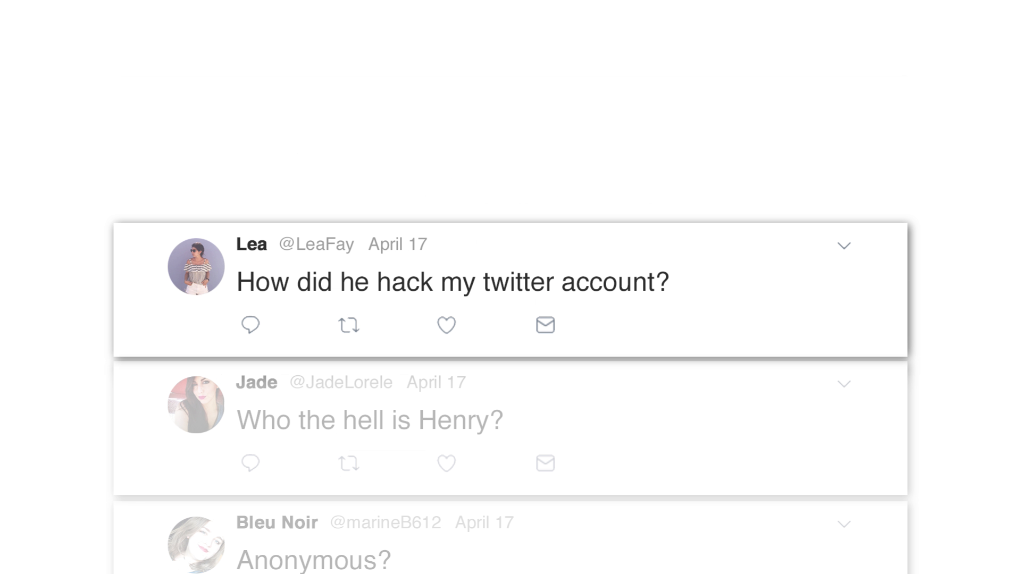The image size is (1021, 574).
Task: Open dropdown arrow on Bleu Noir's tweet
Action: pos(844,524)
